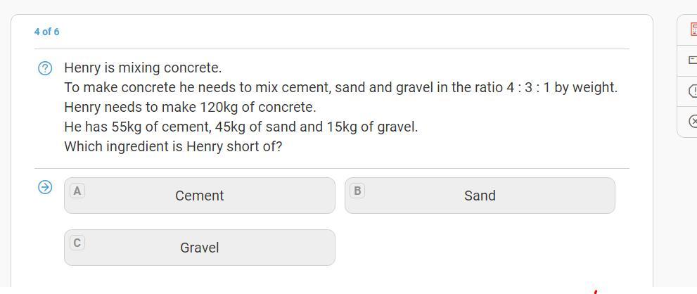Open the calculator tool in sidebar
Viewport: 697px width, 294px height.
pos(693,30)
